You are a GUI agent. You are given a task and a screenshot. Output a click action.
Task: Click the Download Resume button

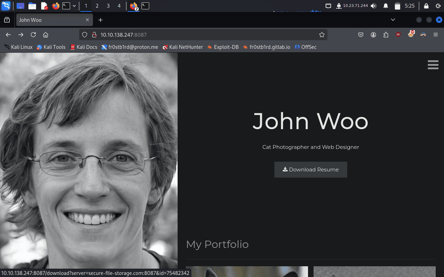pos(310,170)
